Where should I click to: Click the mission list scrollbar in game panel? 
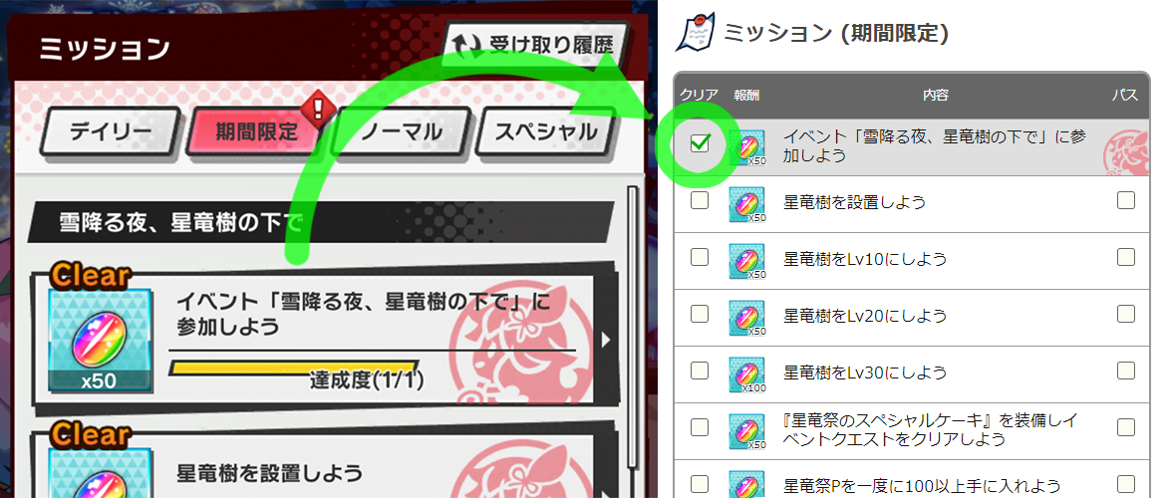[634, 327]
